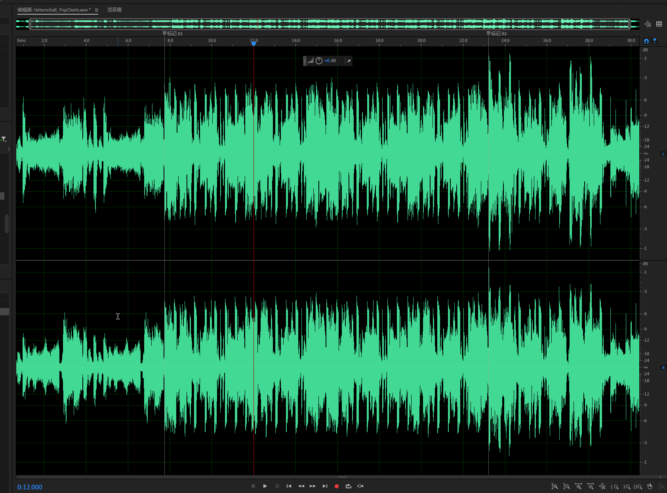The height and width of the screenshot is (493, 667).
Task: Click the fast forward button
Action: 313,486
